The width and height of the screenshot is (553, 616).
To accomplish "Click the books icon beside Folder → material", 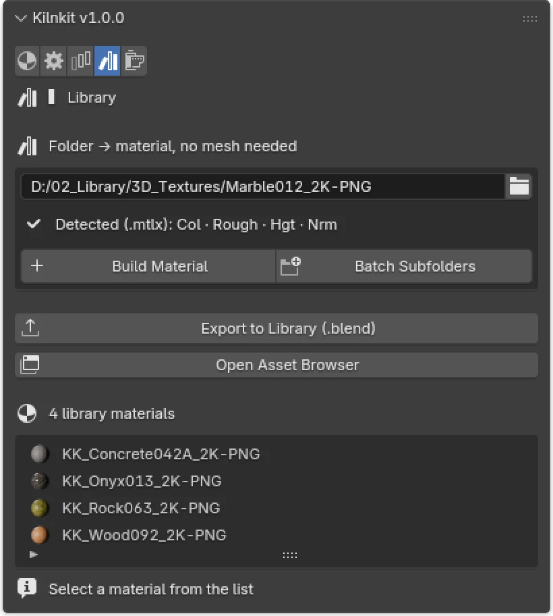I will (x=27, y=147).
